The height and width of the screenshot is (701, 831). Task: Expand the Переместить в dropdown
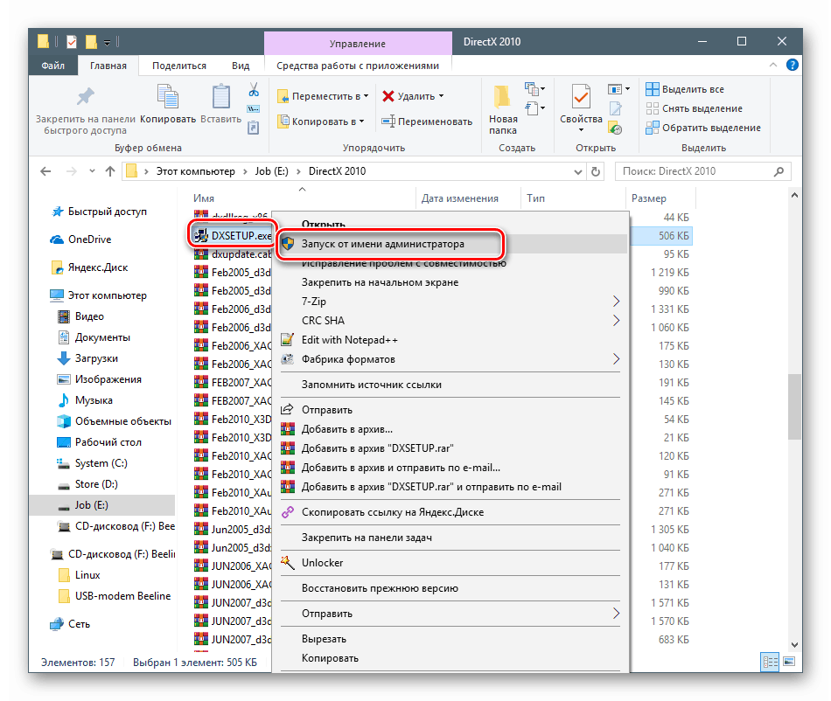pyautogui.click(x=365, y=96)
